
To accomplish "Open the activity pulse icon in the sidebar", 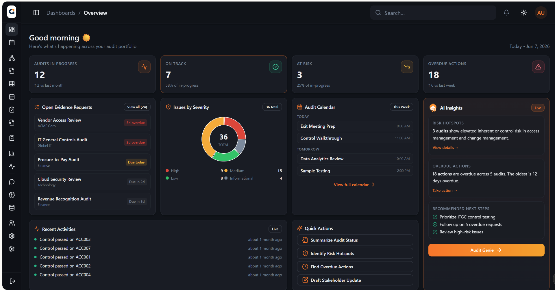I will pos(12,166).
